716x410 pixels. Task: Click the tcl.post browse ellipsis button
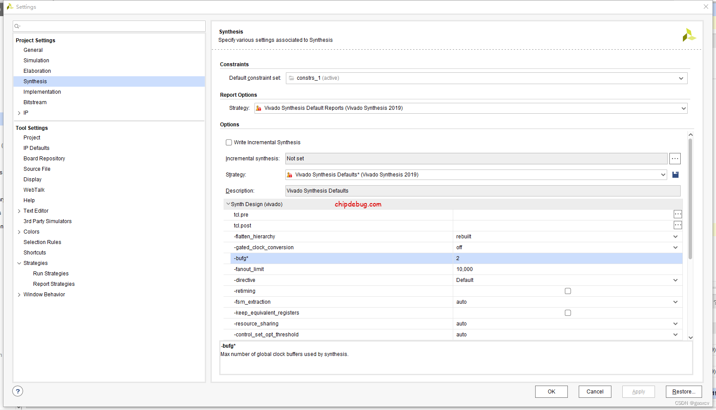(x=678, y=225)
